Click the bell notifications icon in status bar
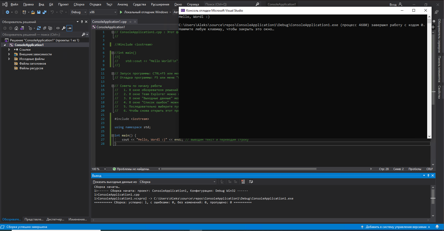This screenshot has width=444, height=231. 437,227
